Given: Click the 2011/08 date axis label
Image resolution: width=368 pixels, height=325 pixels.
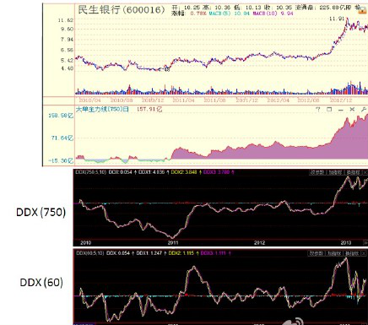Looking at the screenshot, I should click(214, 100).
